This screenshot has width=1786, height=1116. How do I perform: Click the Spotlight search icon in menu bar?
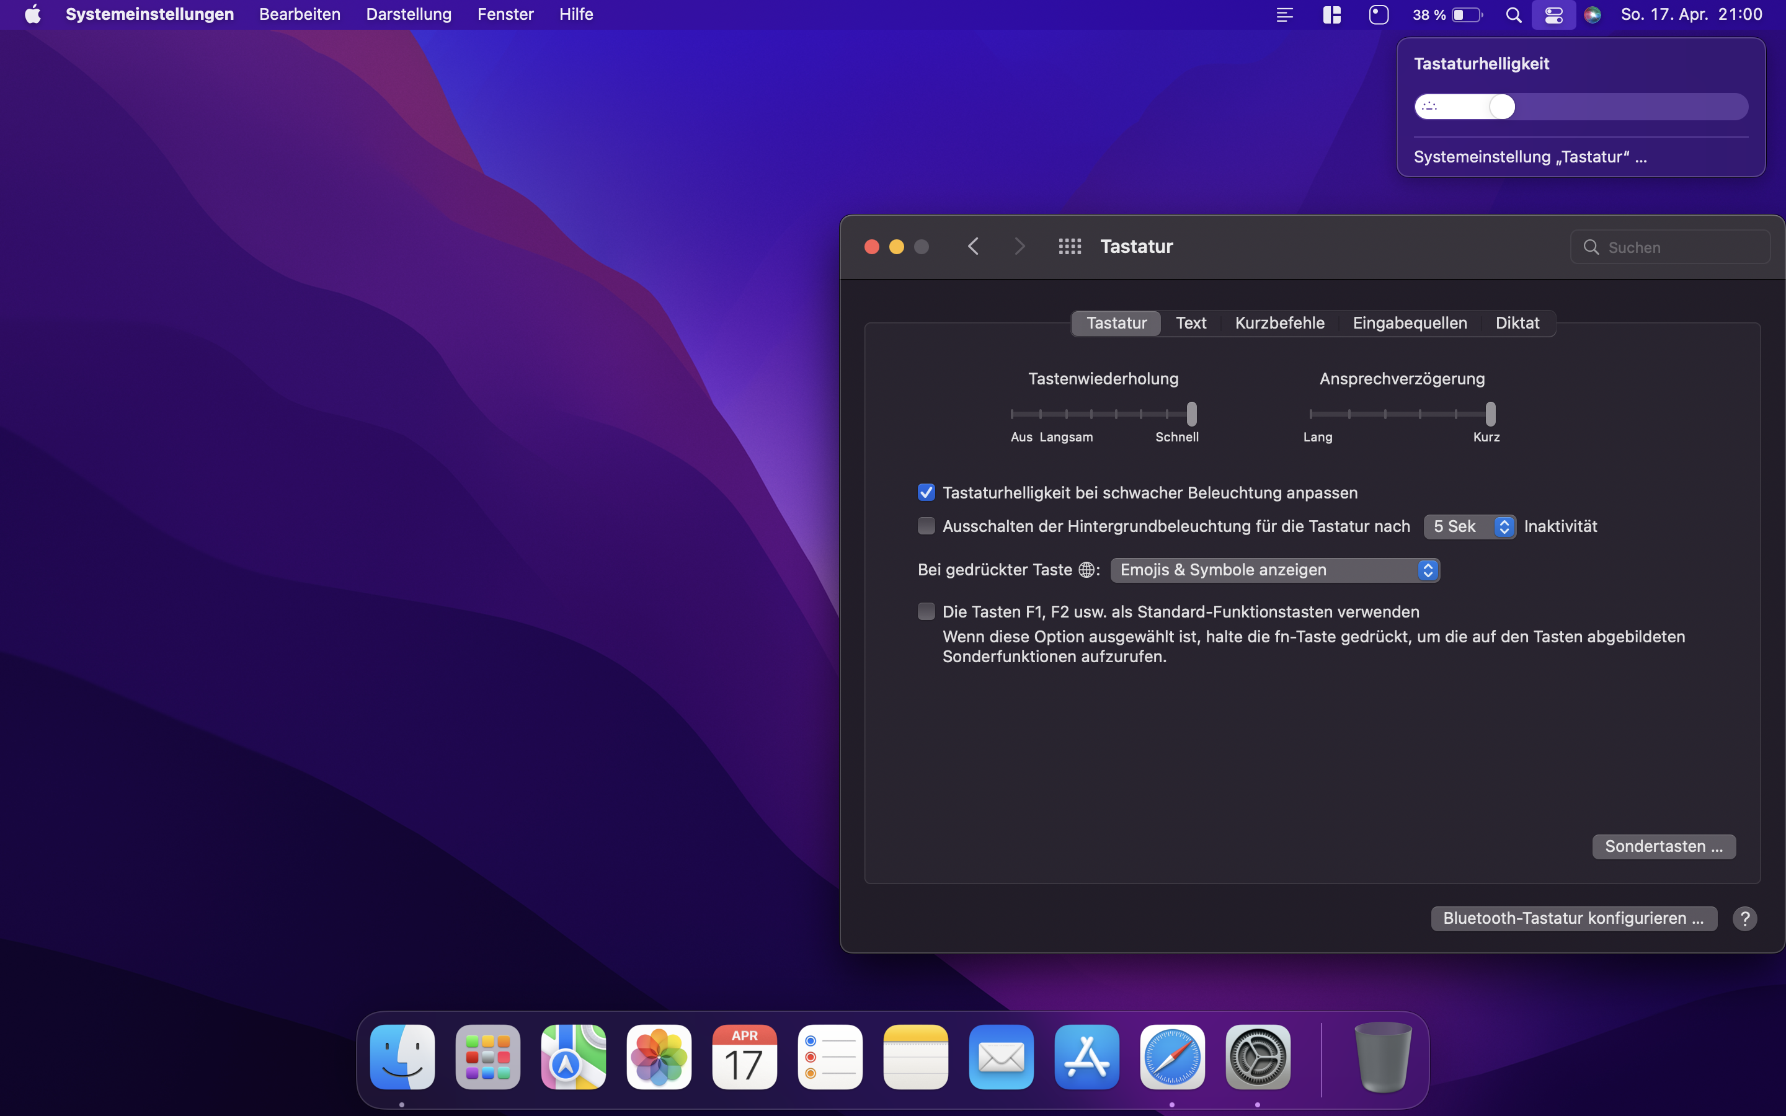(x=1513, y=15)
